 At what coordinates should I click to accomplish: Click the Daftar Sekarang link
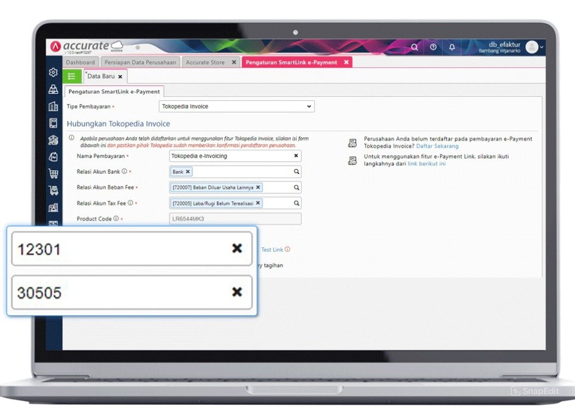437,146
